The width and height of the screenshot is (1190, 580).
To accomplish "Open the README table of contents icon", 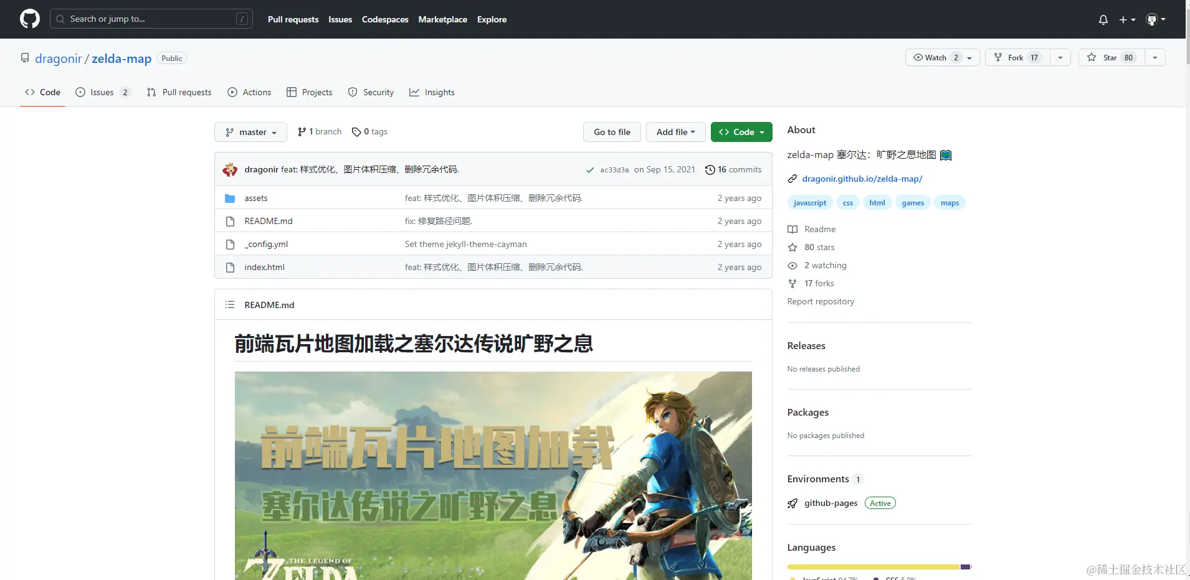I will point(230,305).
